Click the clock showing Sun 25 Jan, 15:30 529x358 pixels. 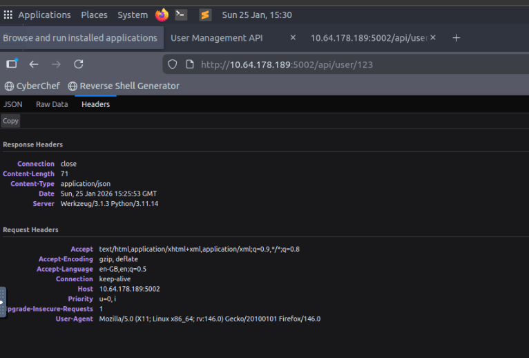[x=257, y=15]
